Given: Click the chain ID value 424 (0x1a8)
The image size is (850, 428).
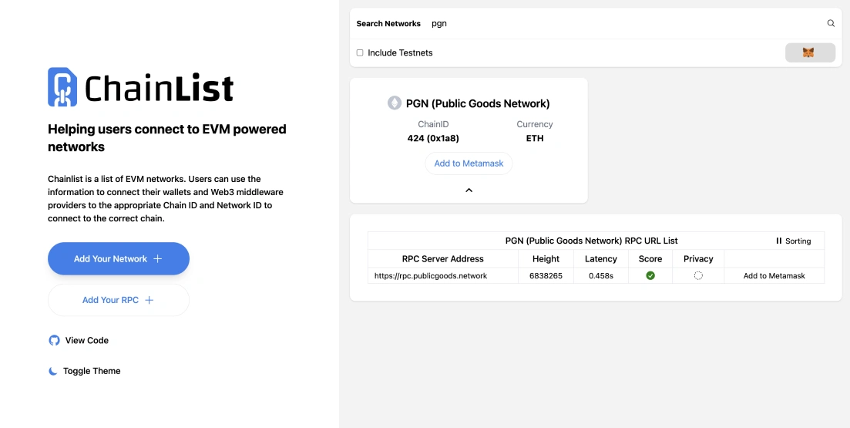Looking at the screenshot, I should tap(433, 138).
